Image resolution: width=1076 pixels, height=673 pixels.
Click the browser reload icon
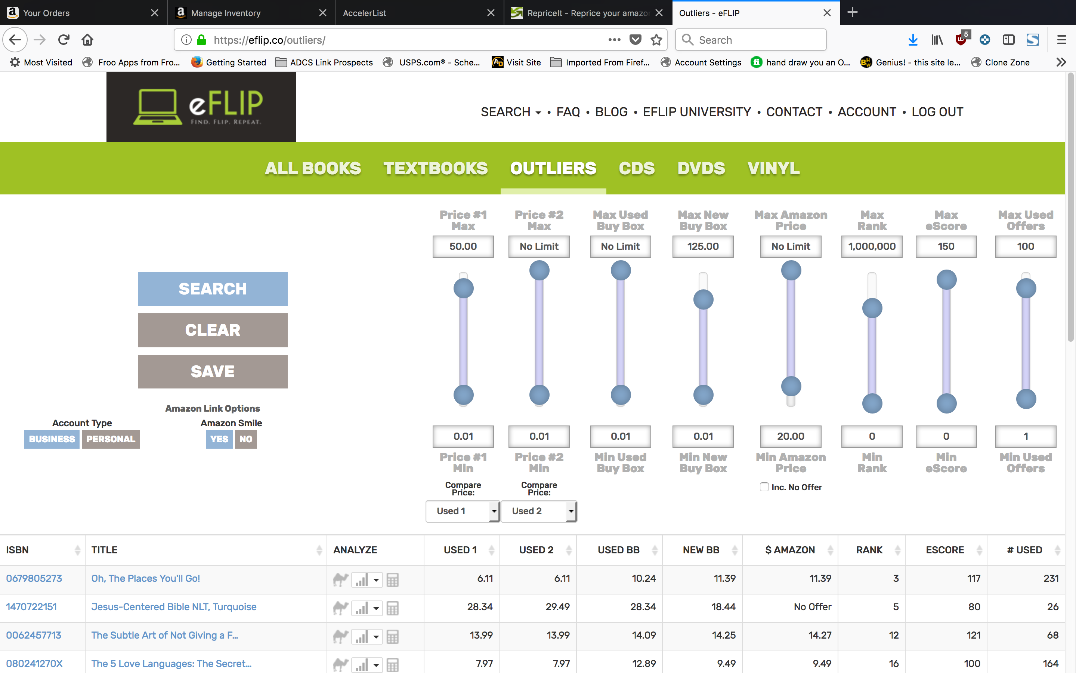[x=64, y=40]
